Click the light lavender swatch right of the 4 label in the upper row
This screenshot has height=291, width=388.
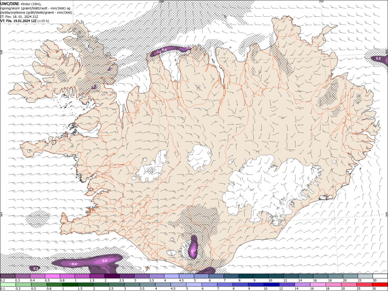(x=172, y=276)
